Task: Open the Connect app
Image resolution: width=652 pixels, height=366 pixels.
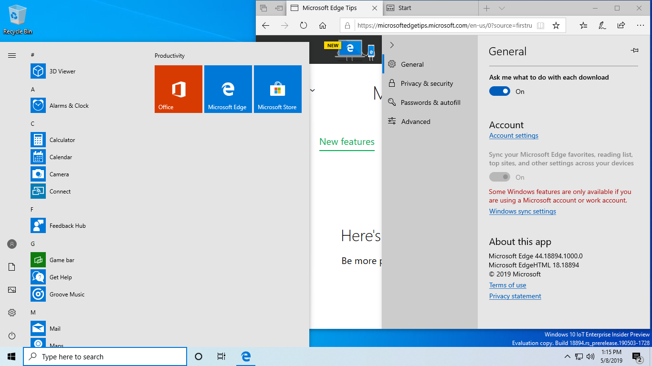Action: point(38,192)
